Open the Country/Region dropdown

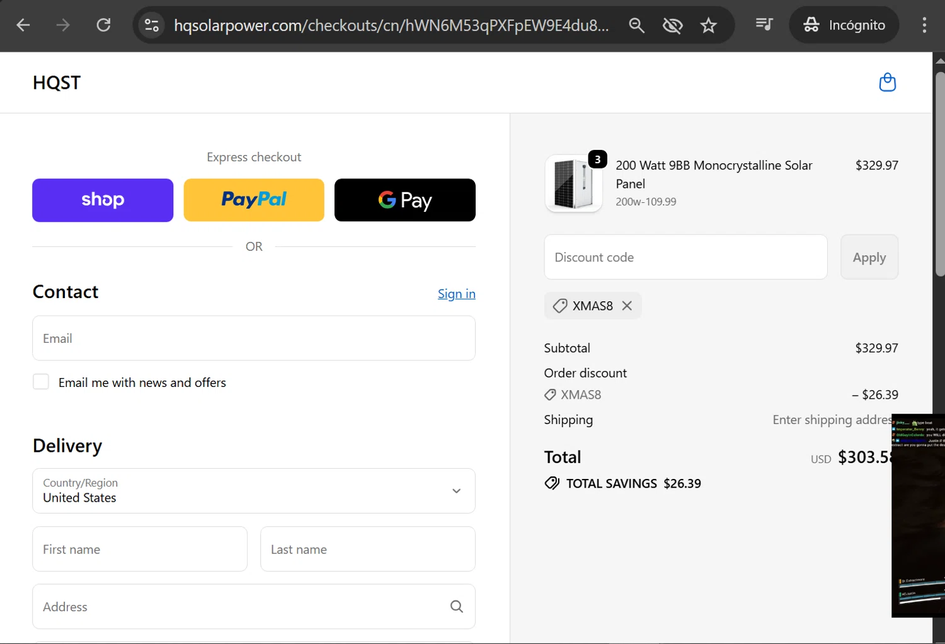point(254,491)
